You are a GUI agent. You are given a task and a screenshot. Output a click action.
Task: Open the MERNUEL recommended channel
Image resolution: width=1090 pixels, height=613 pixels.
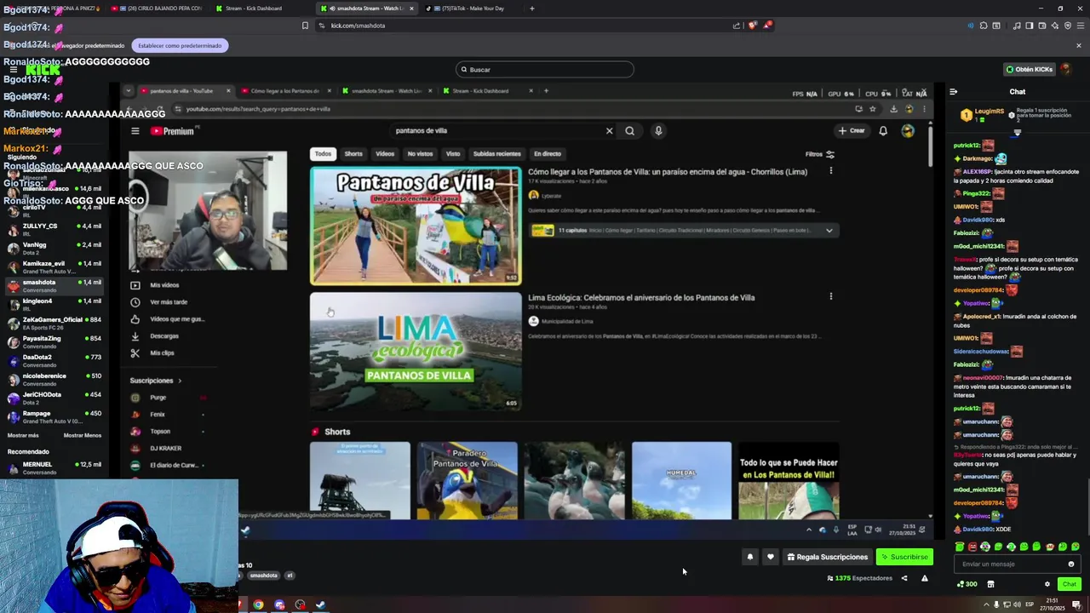point(54,467)
